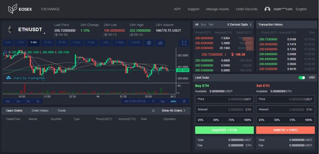Select 1 Week interval
Image resolution: width=319 pixels, height=154 pixels.
click(x=120, y=42)
